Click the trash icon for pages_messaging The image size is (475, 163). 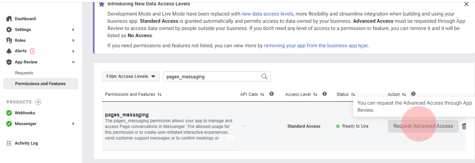pos(464,126)
